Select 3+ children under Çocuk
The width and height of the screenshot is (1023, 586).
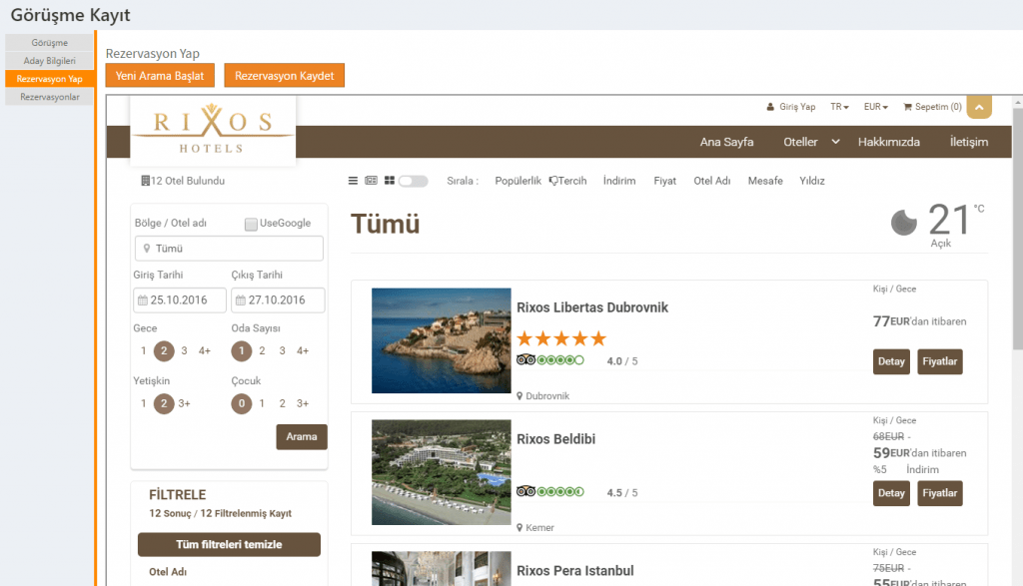(x=302, y=403)
